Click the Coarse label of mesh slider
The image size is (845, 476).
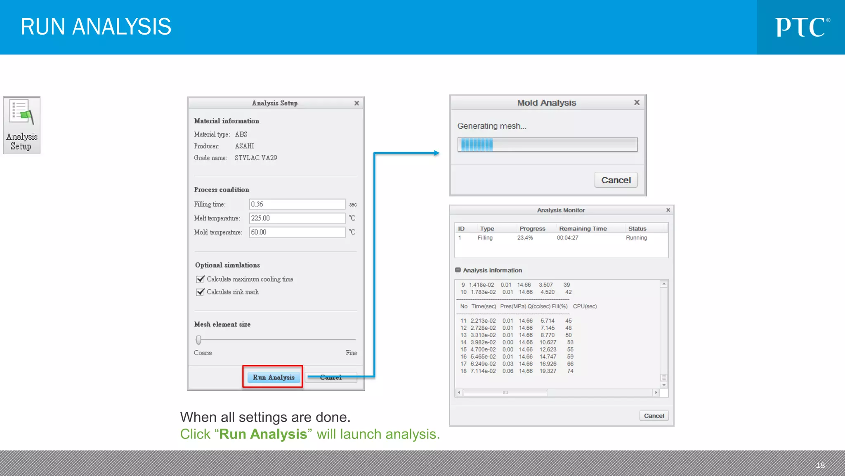click(203, 353)
